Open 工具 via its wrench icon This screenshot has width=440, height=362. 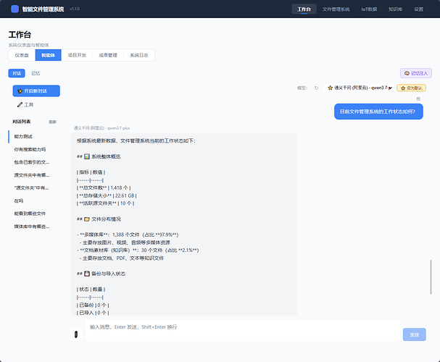coord(20,105)
